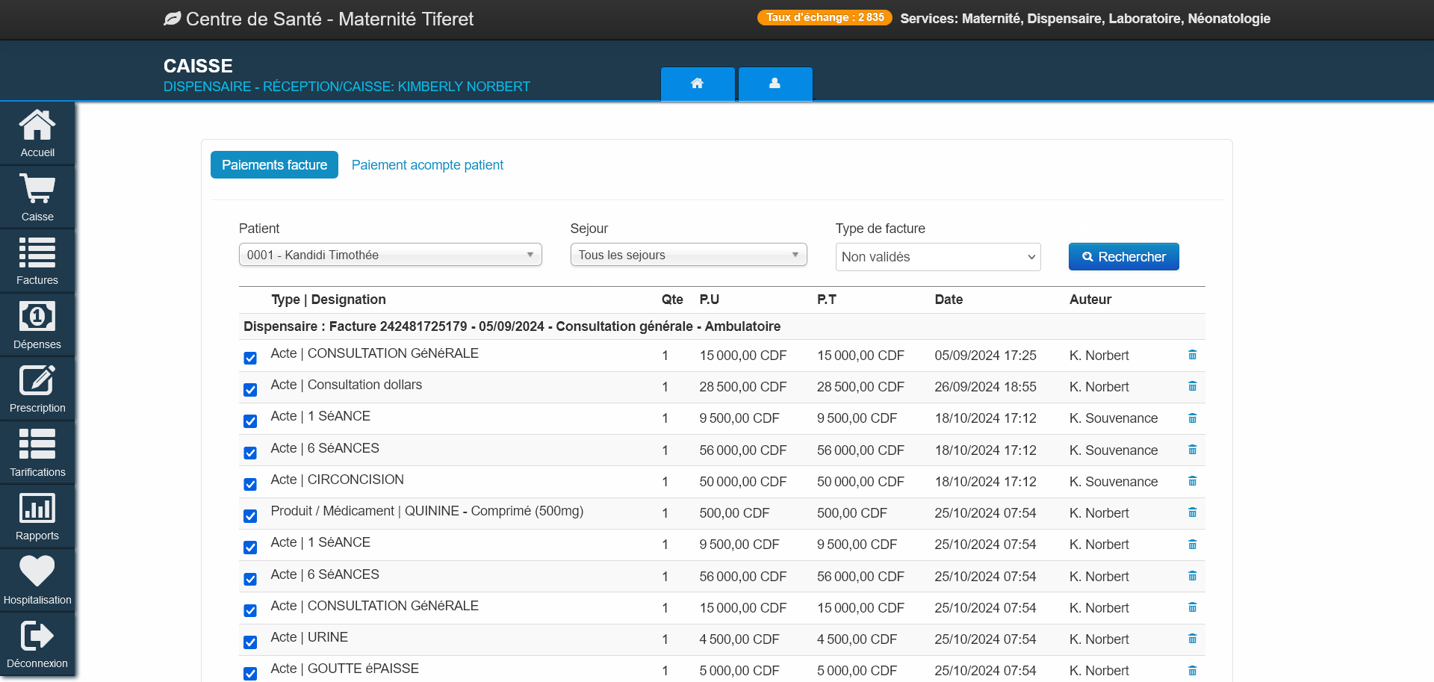Delete the URINE row
Screen dimensions: 1434x682
1192,639
